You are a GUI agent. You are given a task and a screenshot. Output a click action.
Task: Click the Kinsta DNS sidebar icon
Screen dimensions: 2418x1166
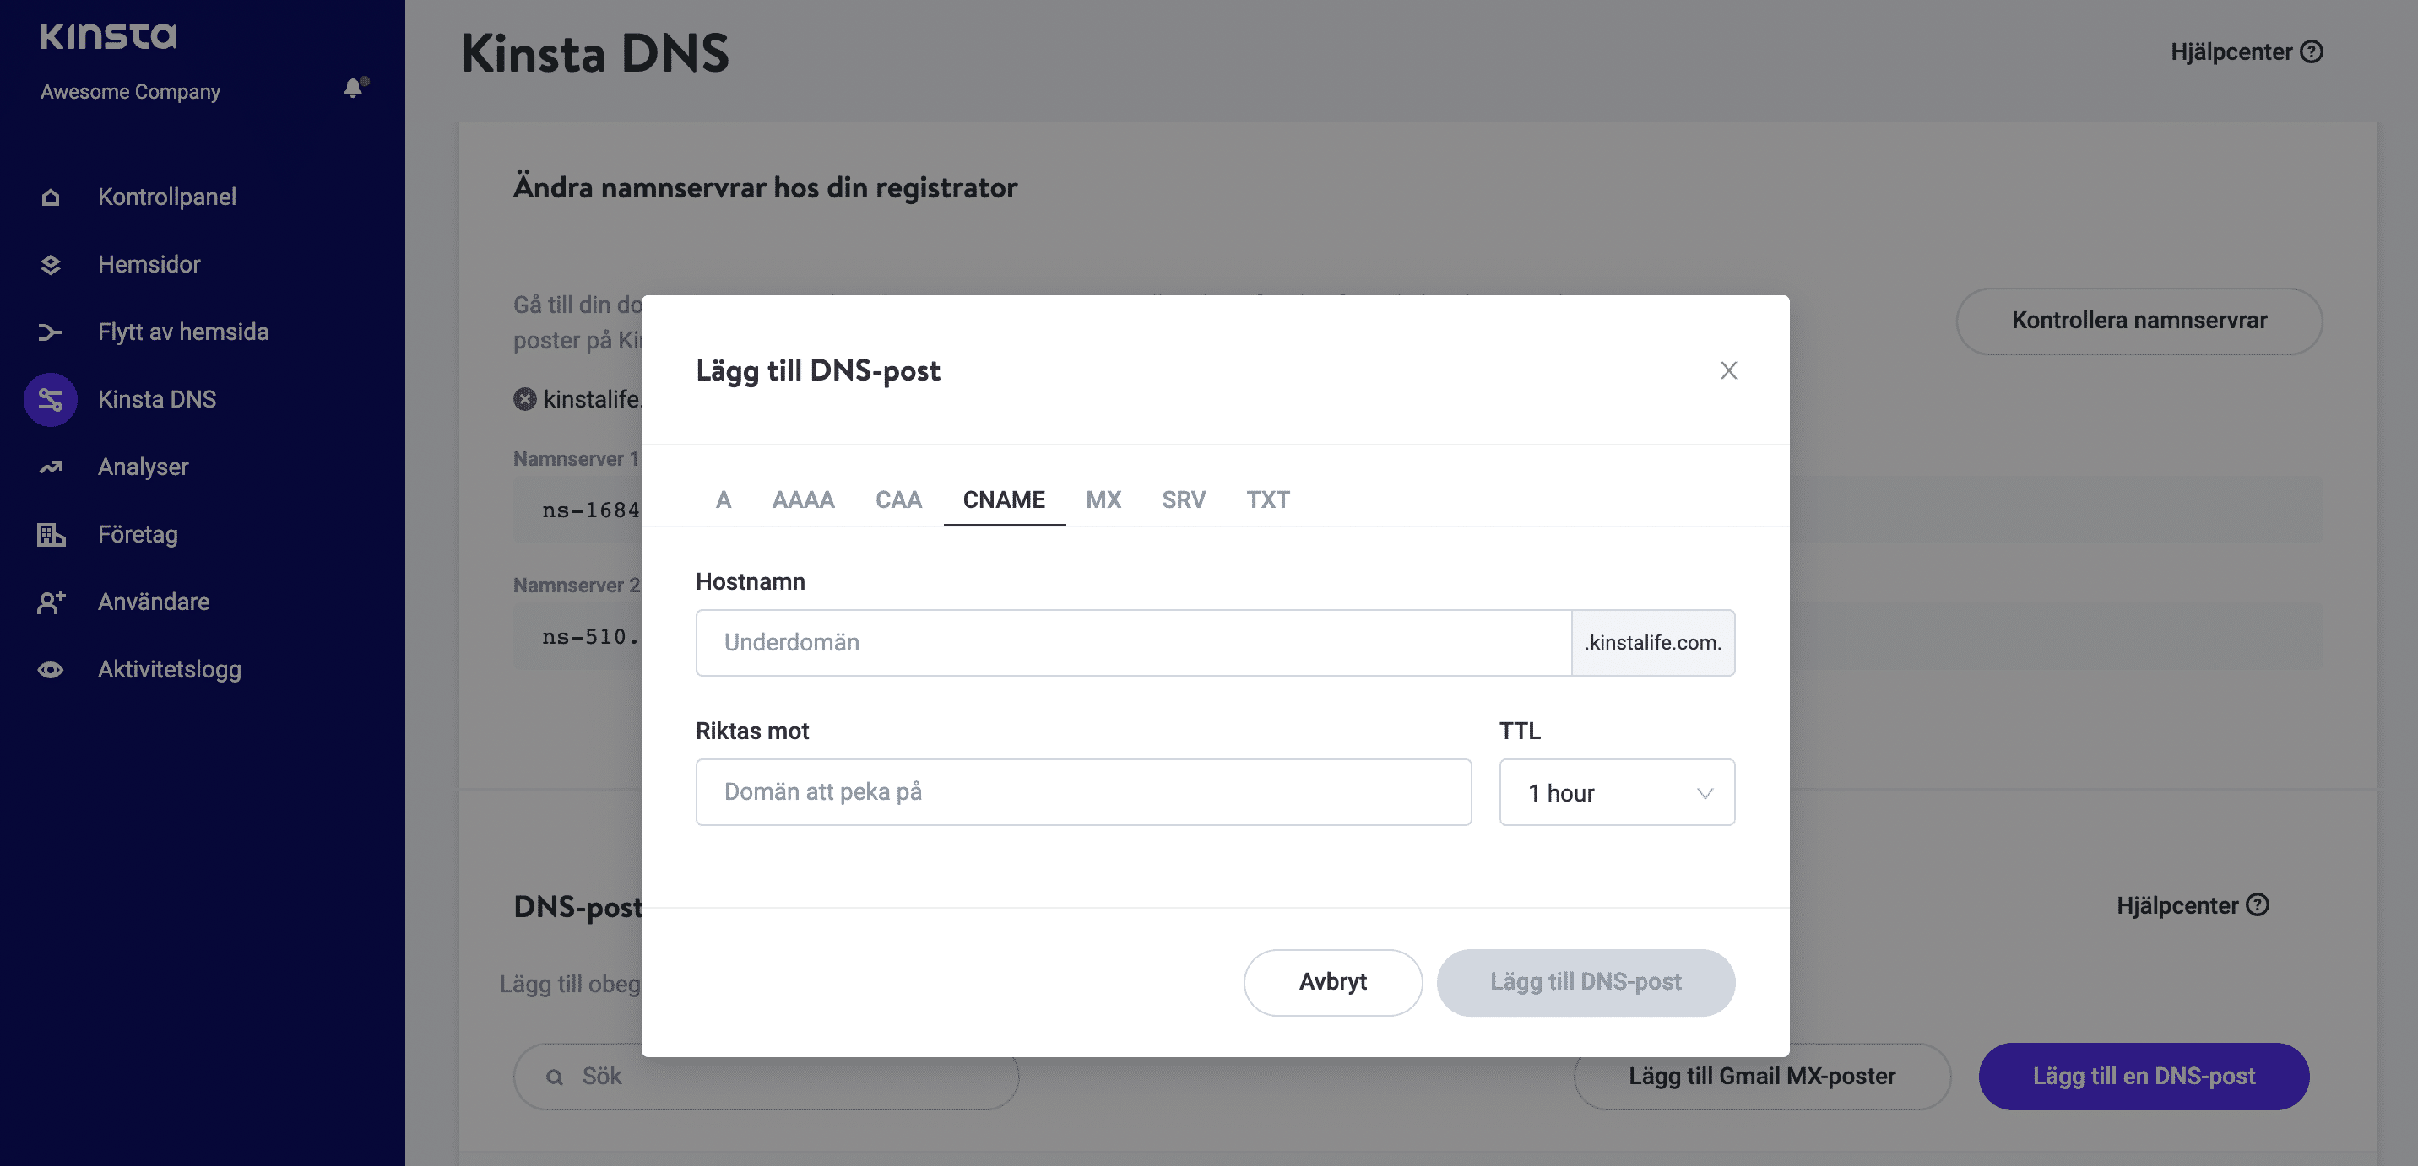(x=51, y=400)
